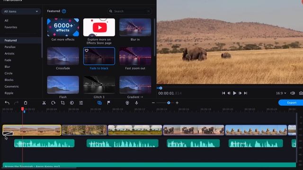The image size is (303, 170).
Task: Select the elephant herd clip
Action: [194, 130]
